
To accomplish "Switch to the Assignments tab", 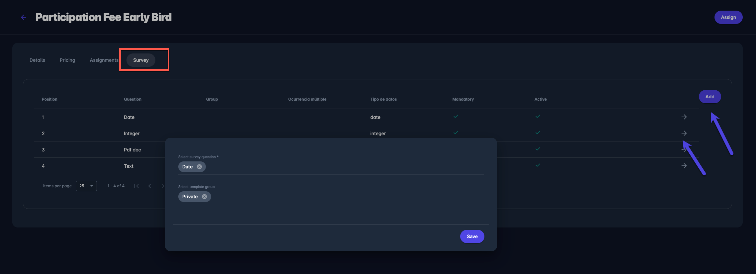I will click(x=104, y=60).
